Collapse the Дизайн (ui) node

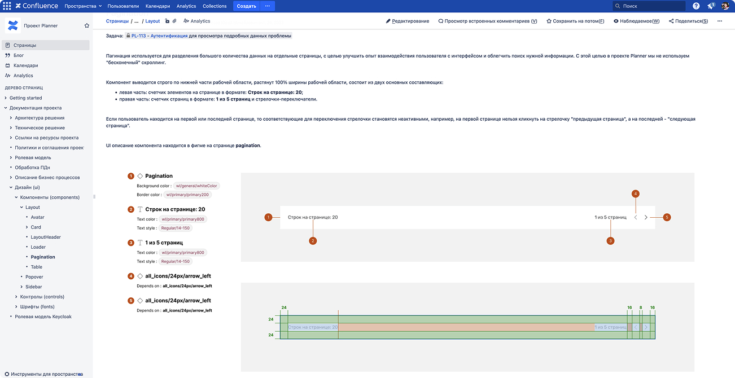pos(11,187)
